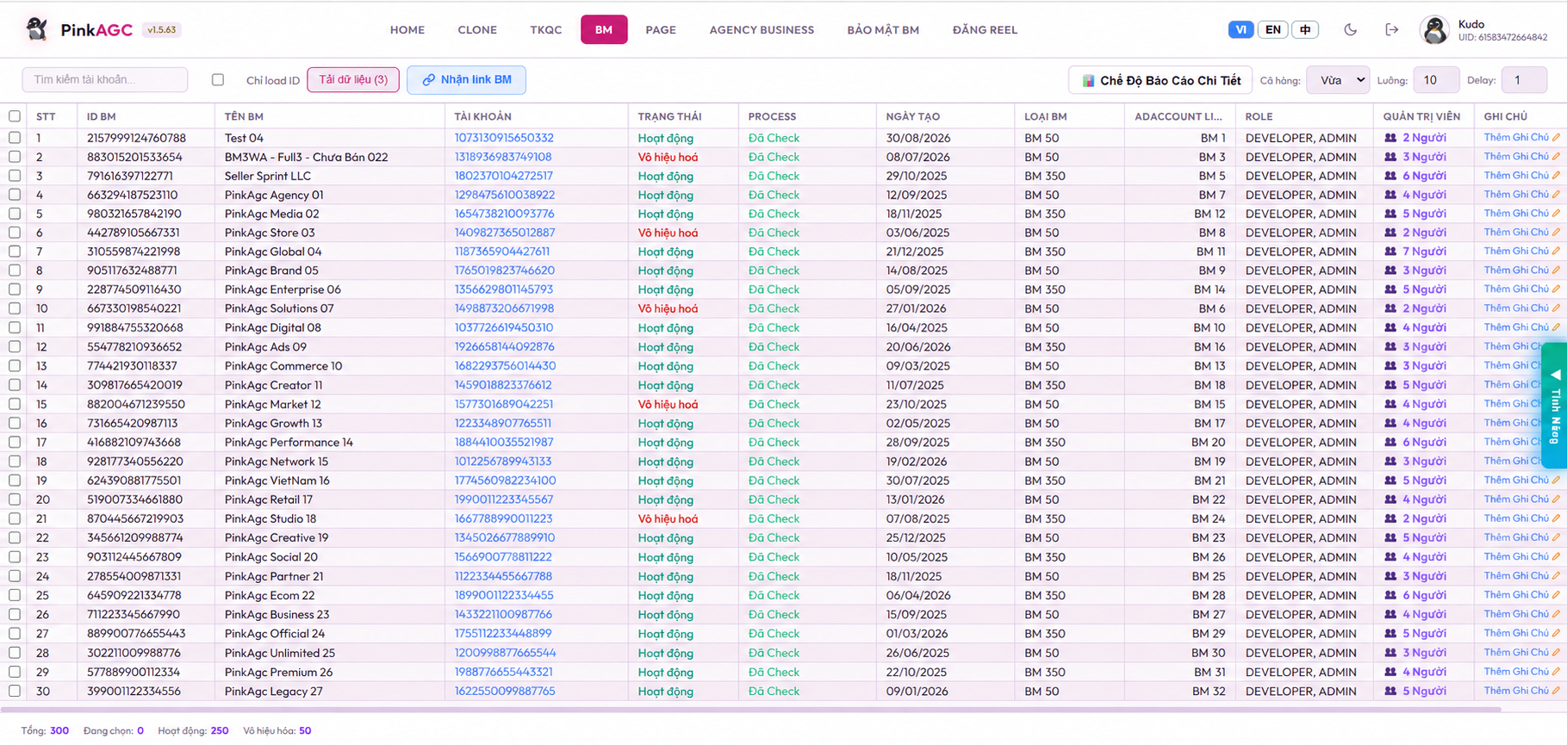Select VI language button
Viewport: 1567px width, 745px height.
coord(1241,29)
